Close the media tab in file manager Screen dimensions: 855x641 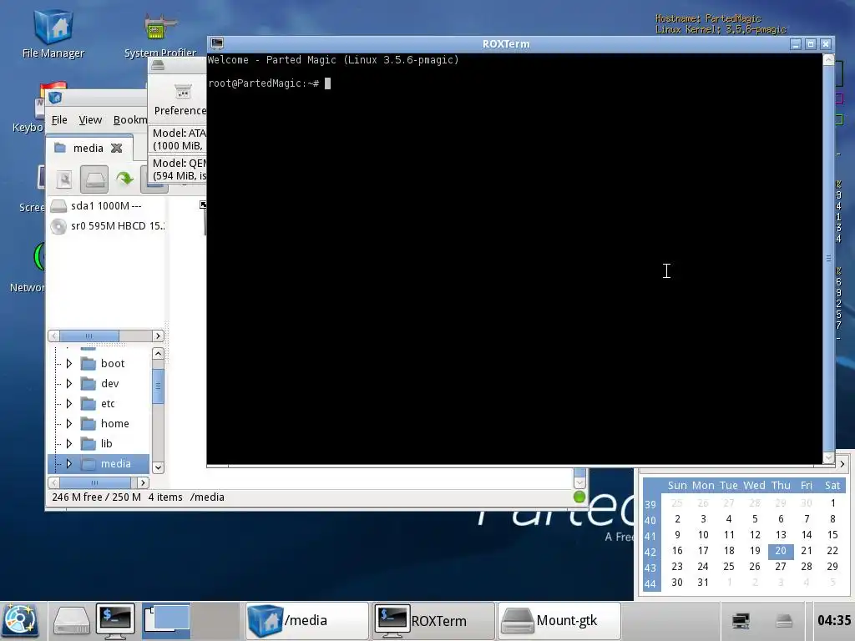pyautogui.click(x=116, y=148)
